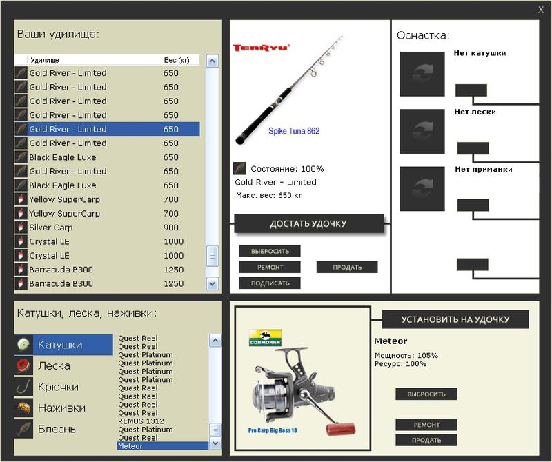Click the empty line slot next to Нет лески
552x462 pixels.
422,131
